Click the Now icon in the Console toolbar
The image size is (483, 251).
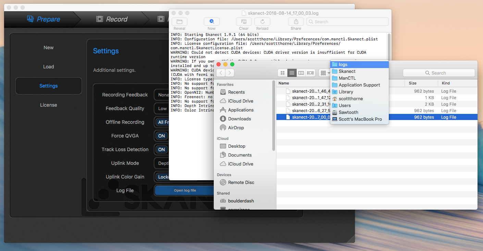[x=212, y=22]
